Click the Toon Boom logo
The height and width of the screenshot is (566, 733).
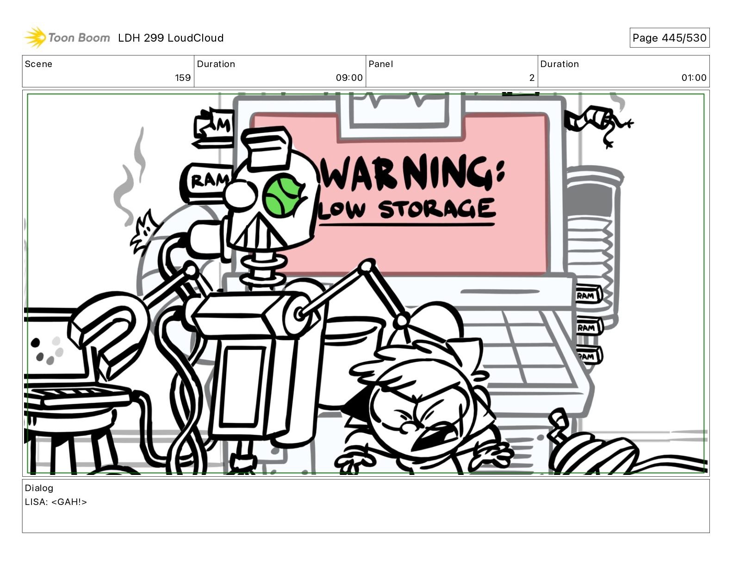point(67,37)
